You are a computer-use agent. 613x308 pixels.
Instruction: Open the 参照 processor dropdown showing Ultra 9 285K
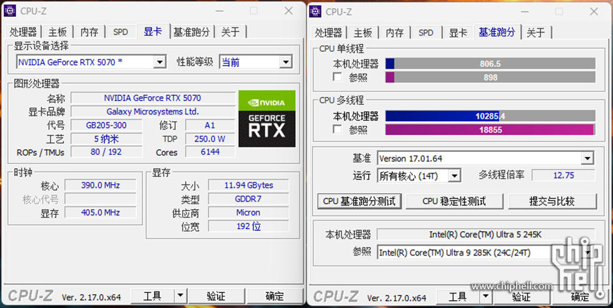click(x=587, y=252)
